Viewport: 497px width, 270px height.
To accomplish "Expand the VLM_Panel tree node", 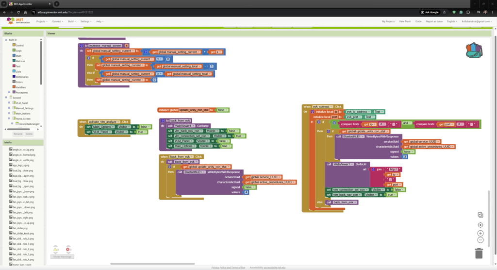I will pyautogui.click(x=9, y=103).
